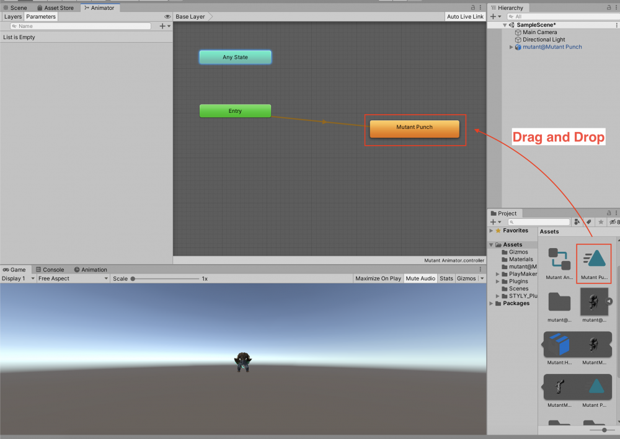Screen dimensions: 620x439
Task: Expand mutant@Mutant Punch in the Hierarchy
Action: point(511,47)
